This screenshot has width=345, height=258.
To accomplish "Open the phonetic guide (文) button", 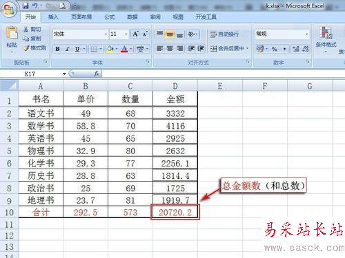I will (x=140, y=49).
